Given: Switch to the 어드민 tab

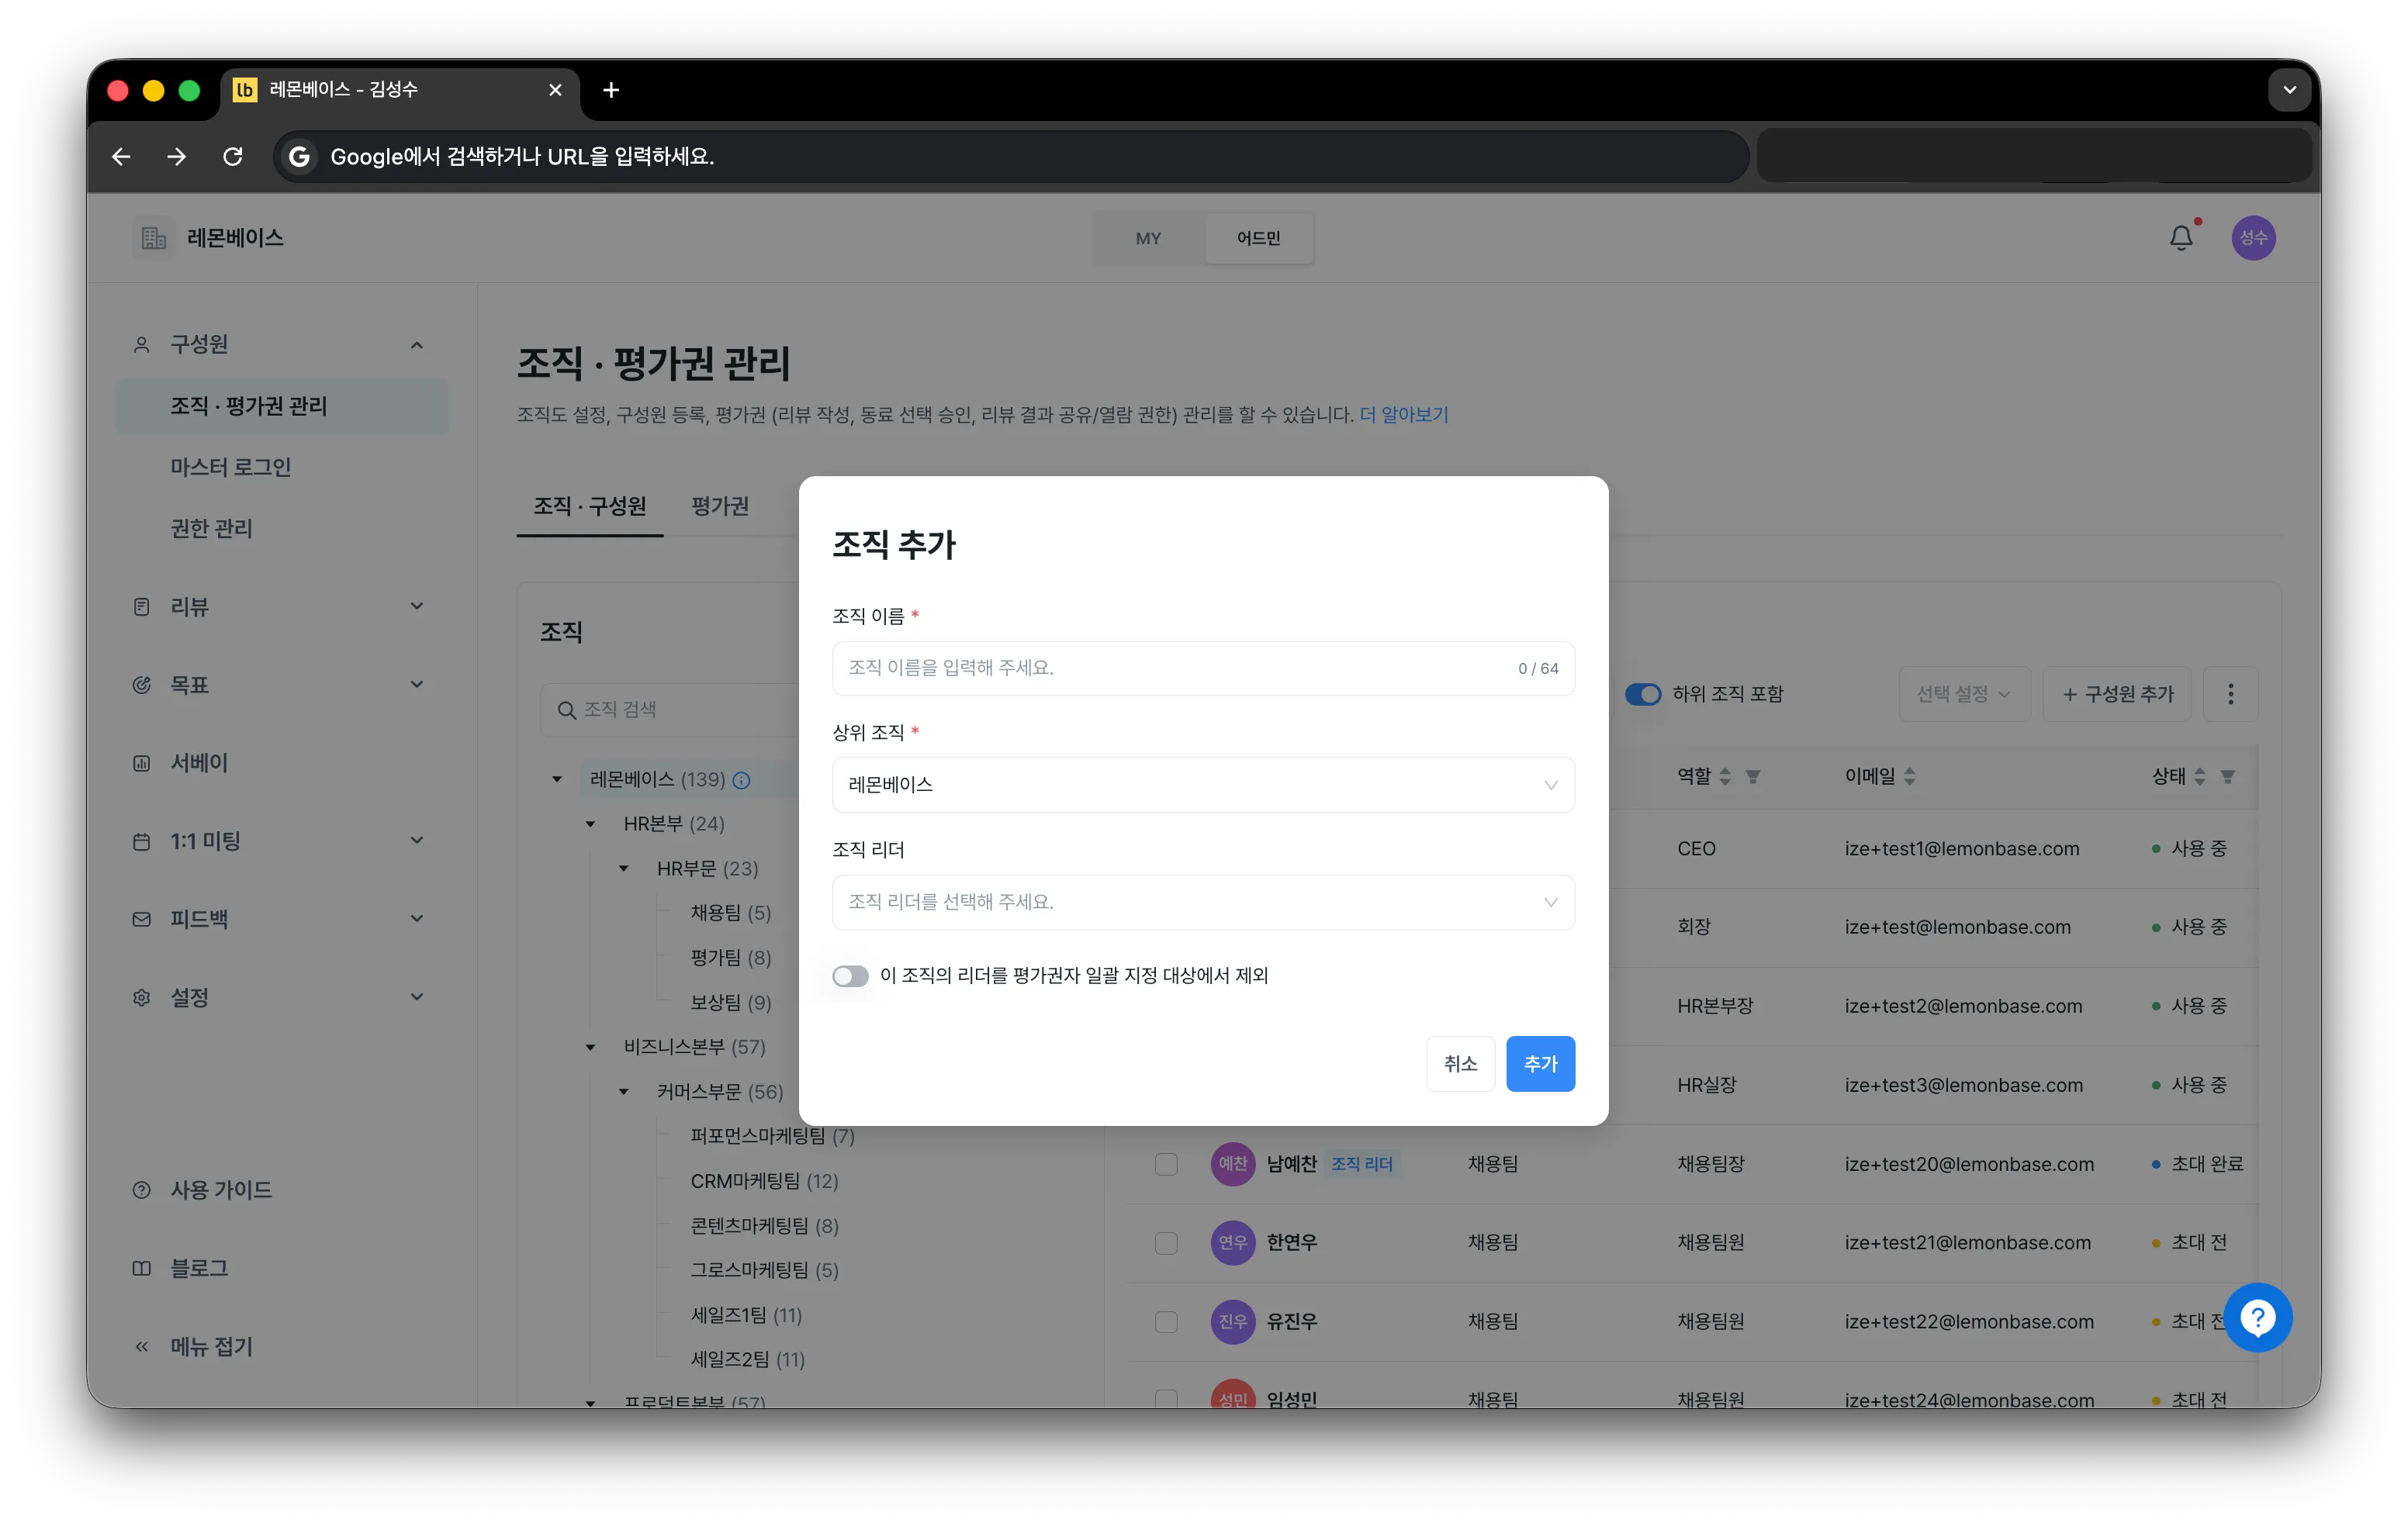Looking at the screenshot, I should click(x=1258, y=238).
